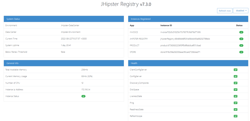The image size is (250, 121).
Task: Click the ClientConfigServer health label
Action: click(x=138, y=70)
